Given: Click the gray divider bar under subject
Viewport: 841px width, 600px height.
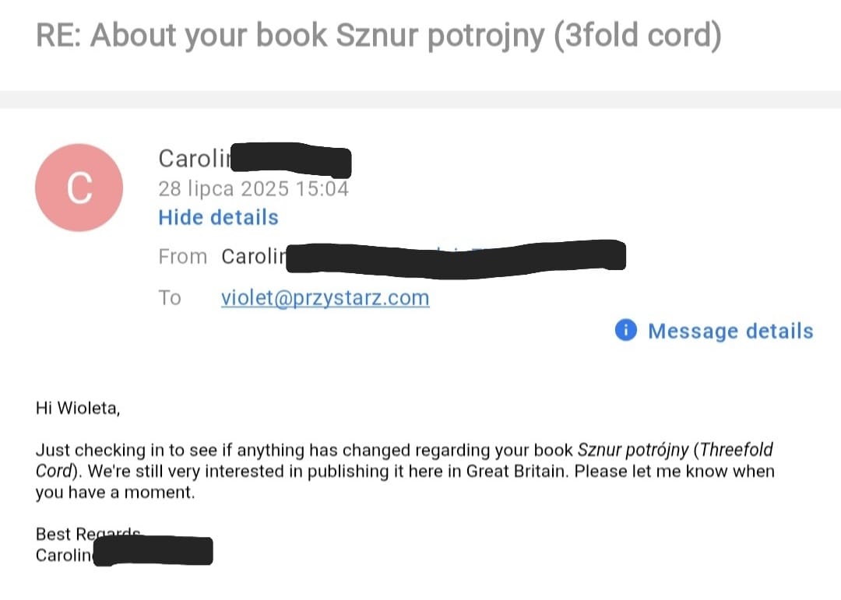Looking at the screenshot, I should coord(420,99).
